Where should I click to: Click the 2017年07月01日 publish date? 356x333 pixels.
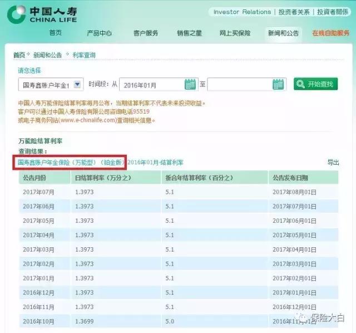coord(294,207)
